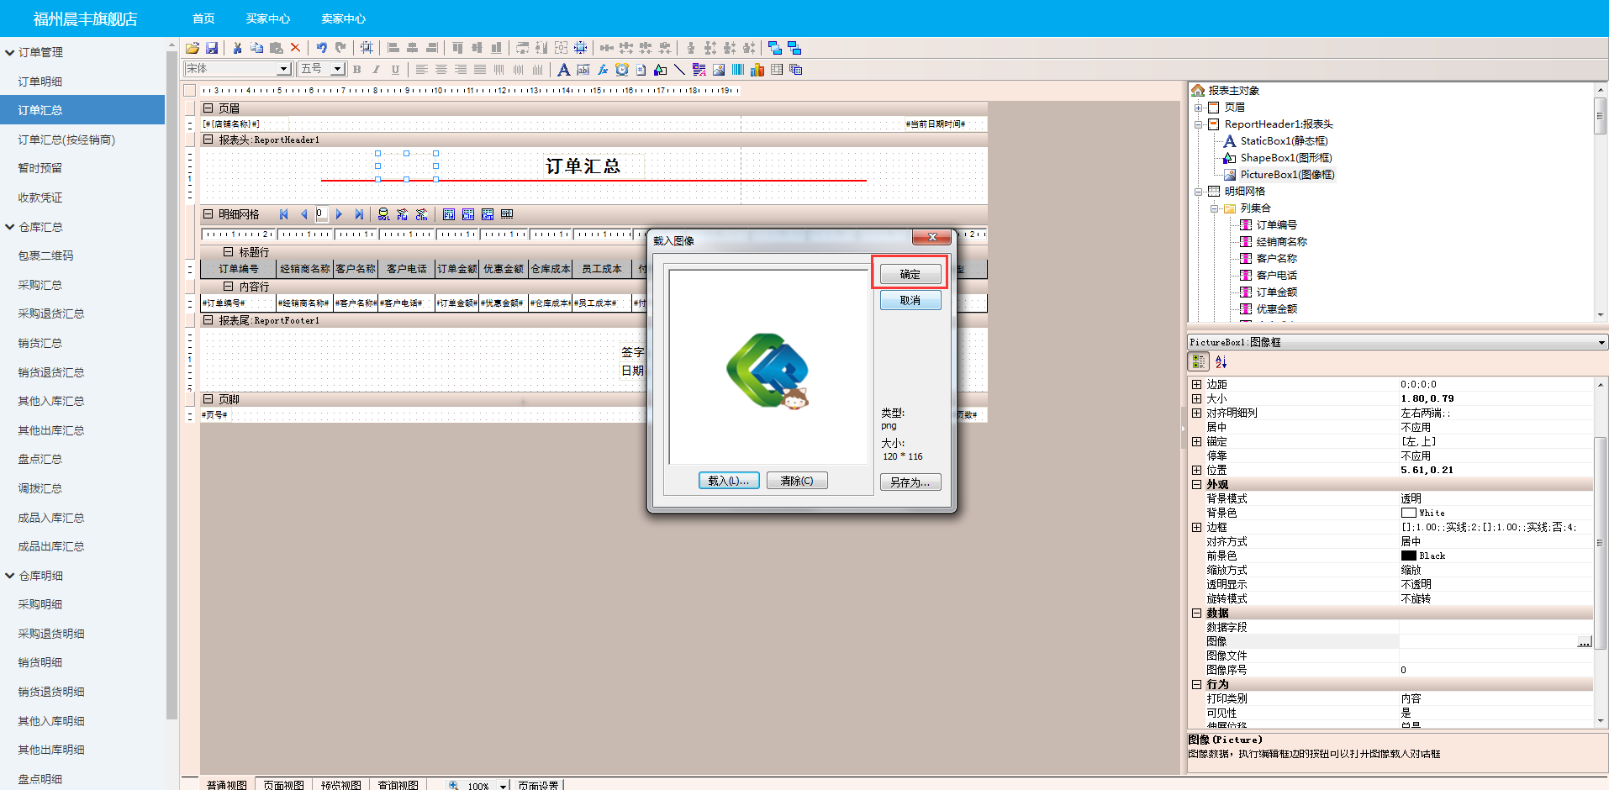Click the open folder toolbar icon
The image size is (1609, 790).
point(193,48)
